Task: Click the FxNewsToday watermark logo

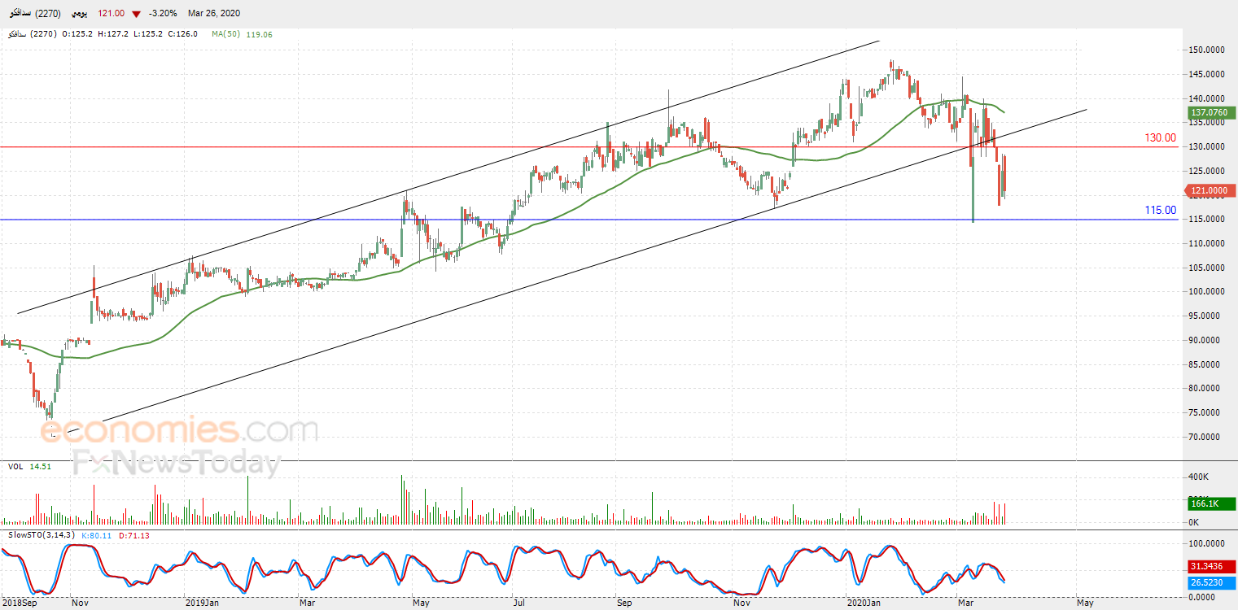Action: coord(177,464)
